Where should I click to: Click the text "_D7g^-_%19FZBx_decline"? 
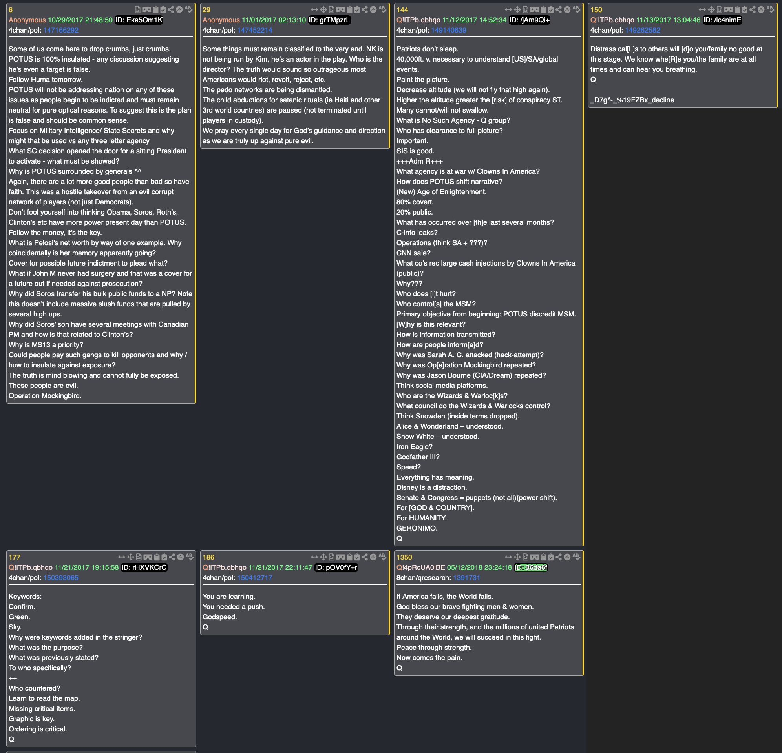click(632, 100)
